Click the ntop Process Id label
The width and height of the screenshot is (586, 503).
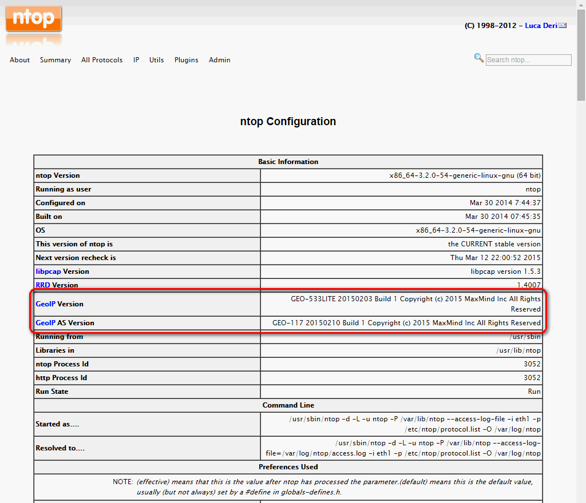62,364
